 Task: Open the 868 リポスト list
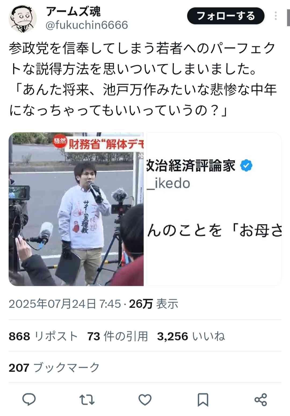click(x=43, y=336)
